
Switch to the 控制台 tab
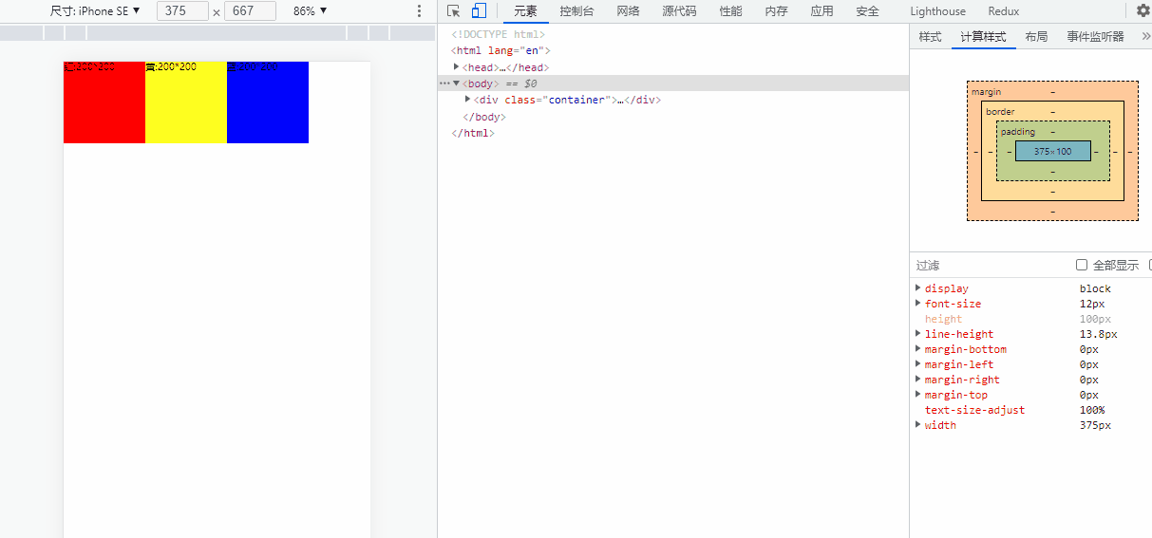coord(576,11)
